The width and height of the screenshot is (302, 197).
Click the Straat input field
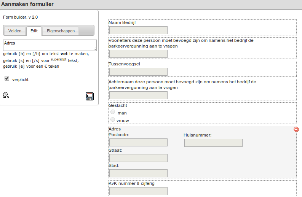tap(138, 158)
